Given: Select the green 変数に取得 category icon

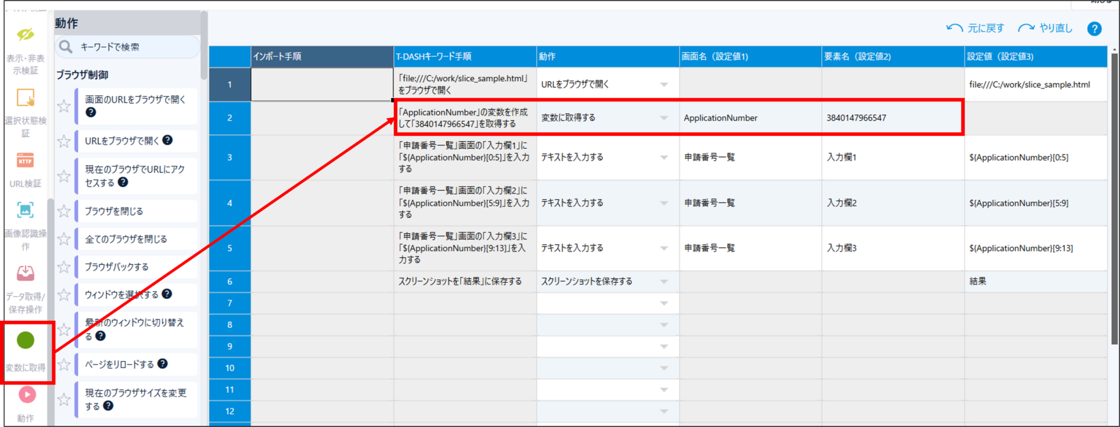Looking at the screenshot, I should [25, 340].
